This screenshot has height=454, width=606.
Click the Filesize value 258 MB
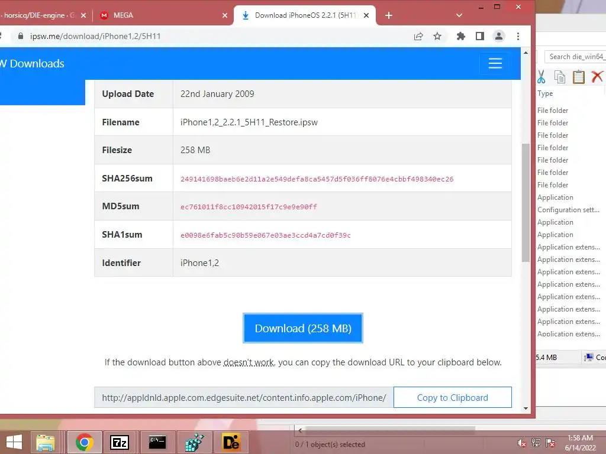195,150
